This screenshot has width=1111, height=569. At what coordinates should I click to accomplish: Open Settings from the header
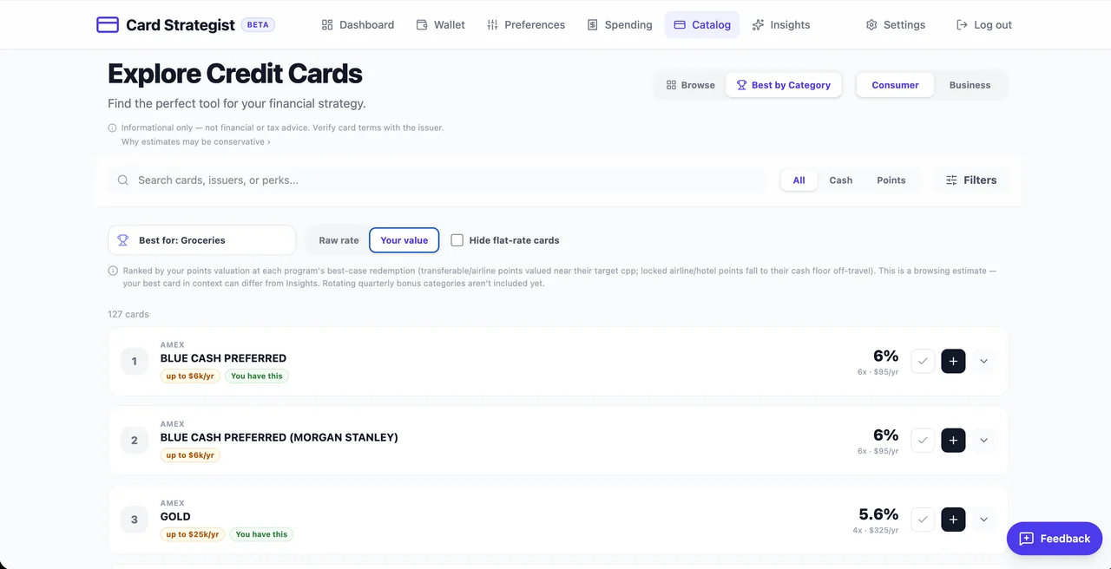click(x=896, y=24)
